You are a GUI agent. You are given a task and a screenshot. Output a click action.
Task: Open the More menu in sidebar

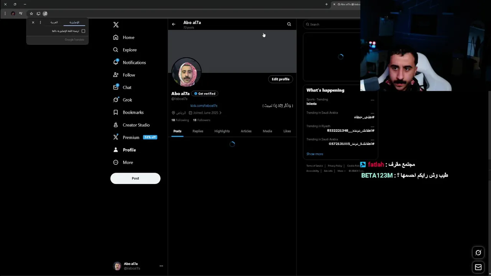(x=123, y=163)
